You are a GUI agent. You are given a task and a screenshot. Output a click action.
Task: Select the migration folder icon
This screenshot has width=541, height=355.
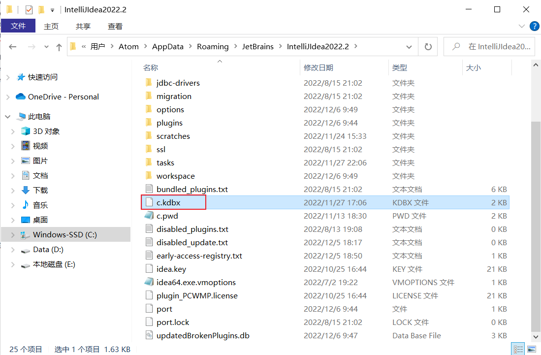coord(149,96)
